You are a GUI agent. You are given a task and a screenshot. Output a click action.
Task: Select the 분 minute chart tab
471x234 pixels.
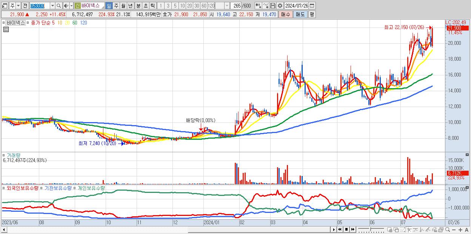tap(138, 6)
